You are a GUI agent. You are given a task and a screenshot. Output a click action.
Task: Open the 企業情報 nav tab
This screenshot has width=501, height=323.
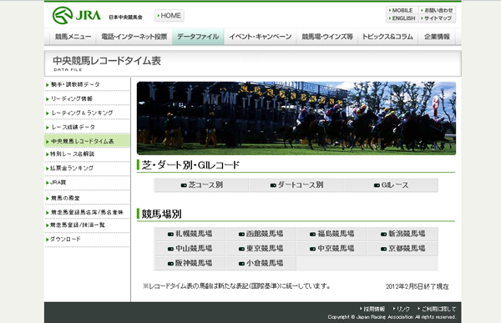(x=437, y=37)
